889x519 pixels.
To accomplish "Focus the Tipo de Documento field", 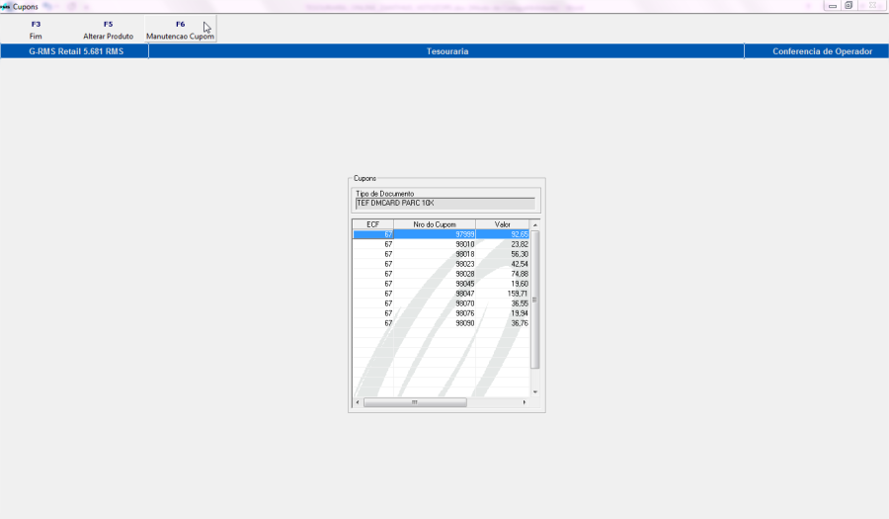I will [x=445, y=203].
